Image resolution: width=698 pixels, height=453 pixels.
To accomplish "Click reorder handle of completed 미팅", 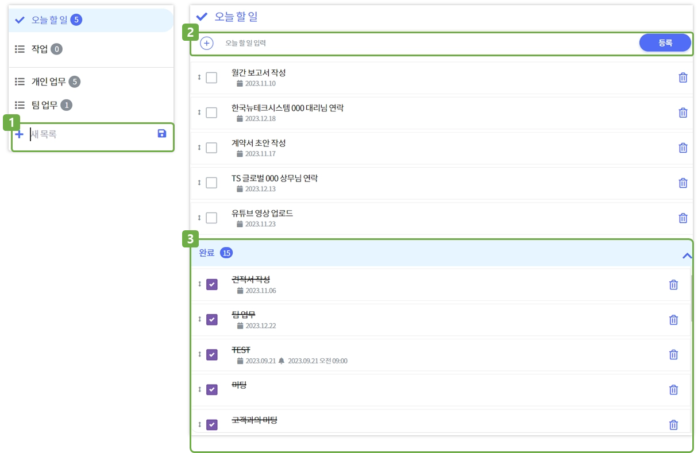I will point(199,389).
